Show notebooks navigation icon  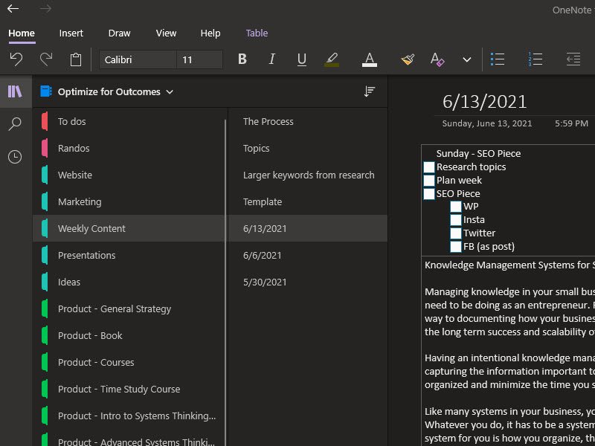pos(16,91)
